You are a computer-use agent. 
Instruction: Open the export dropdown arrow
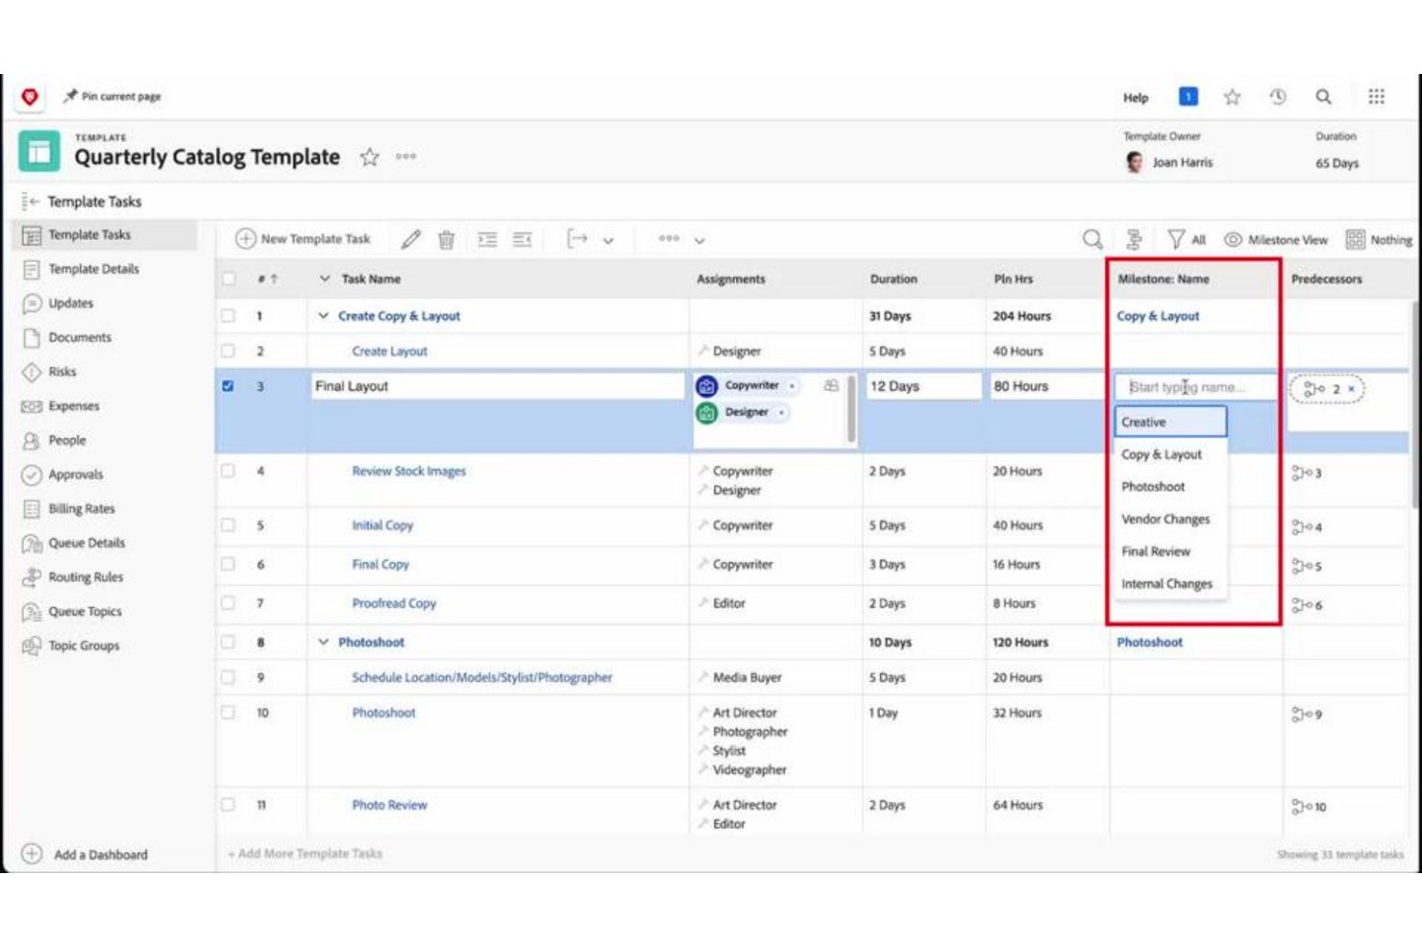pos(608,240)
